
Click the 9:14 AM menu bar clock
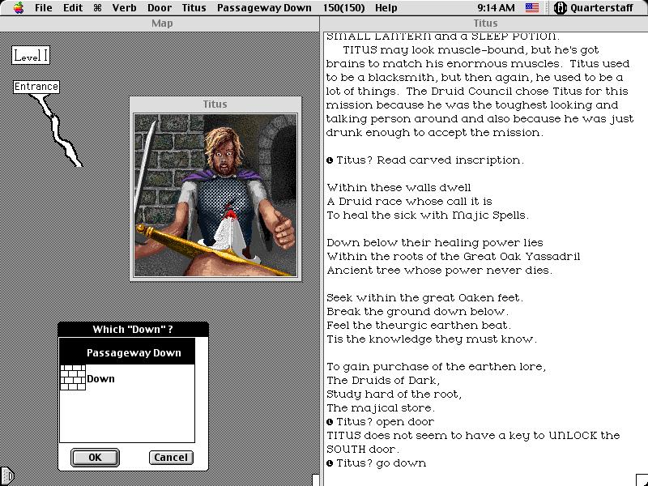[x=496, y=7]
